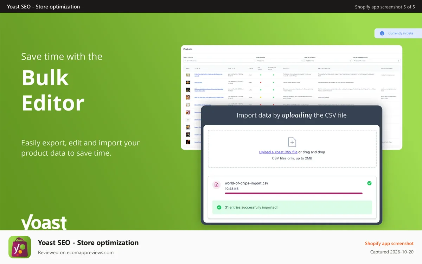Click the Fruit chips product thumbnail

click(x=188, y=75)
